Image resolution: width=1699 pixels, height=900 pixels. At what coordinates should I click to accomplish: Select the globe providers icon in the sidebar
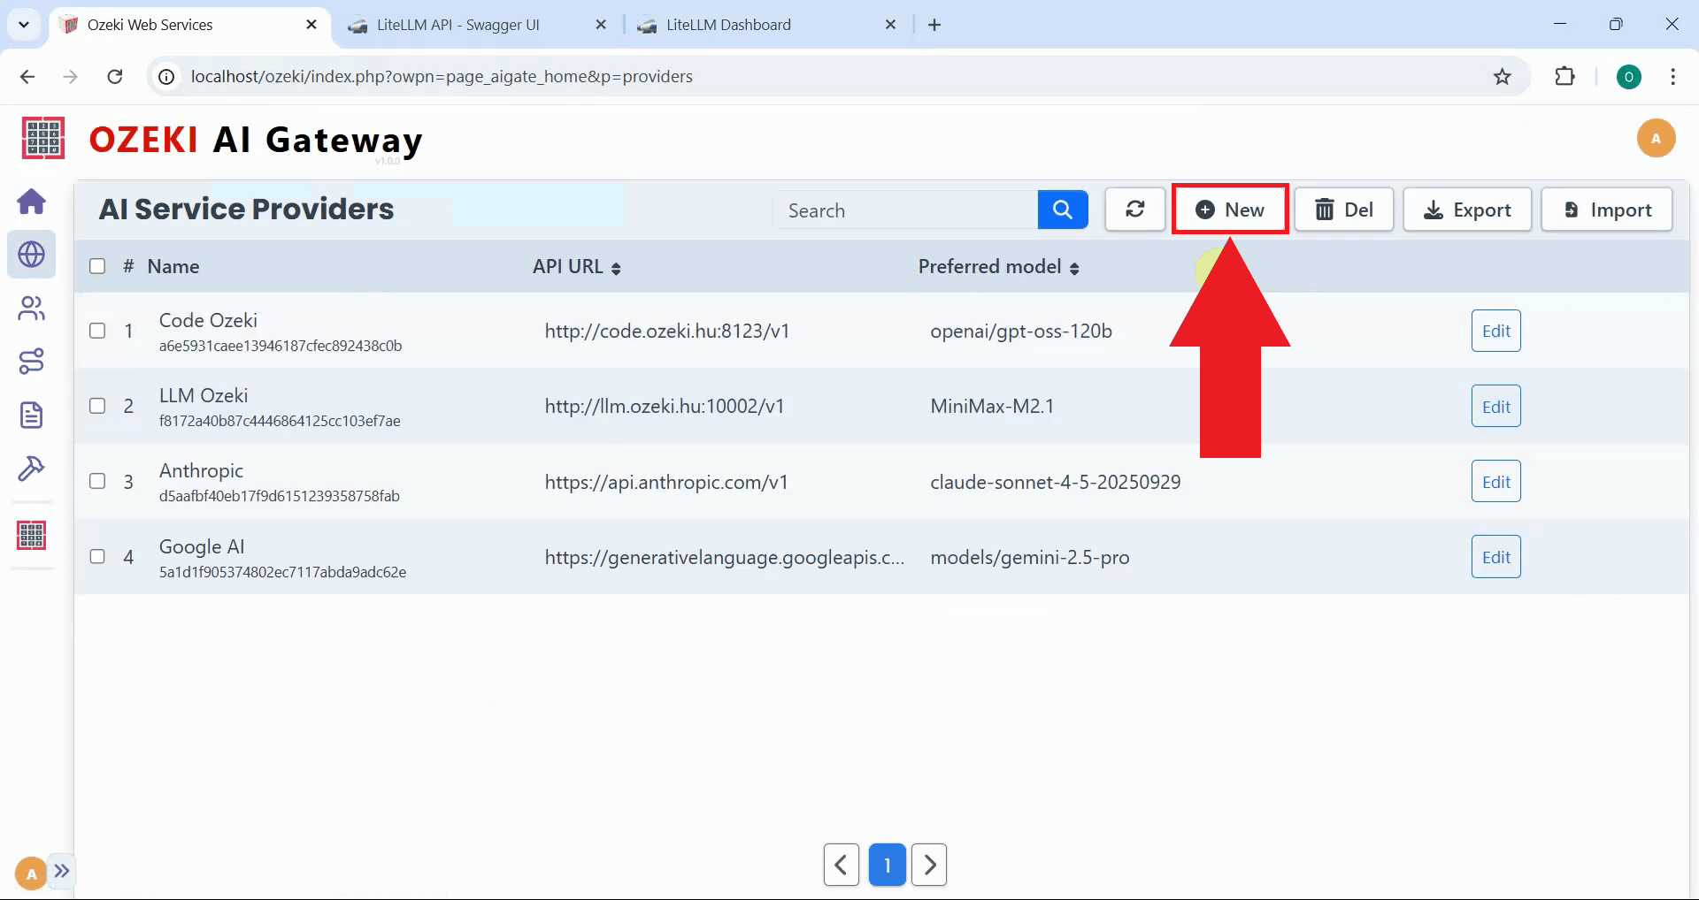point(32,255)
